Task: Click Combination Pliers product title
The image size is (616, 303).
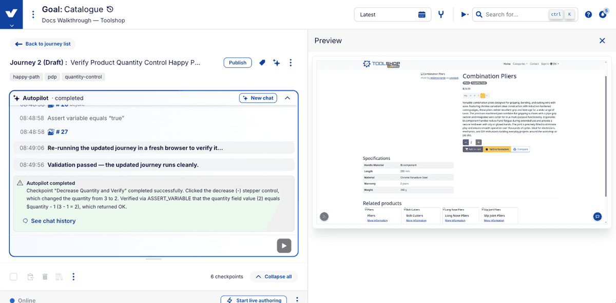Action: tap(489, 76)
